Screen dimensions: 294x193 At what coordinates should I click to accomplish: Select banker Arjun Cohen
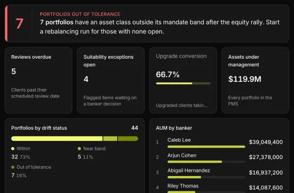coord(182,155)
